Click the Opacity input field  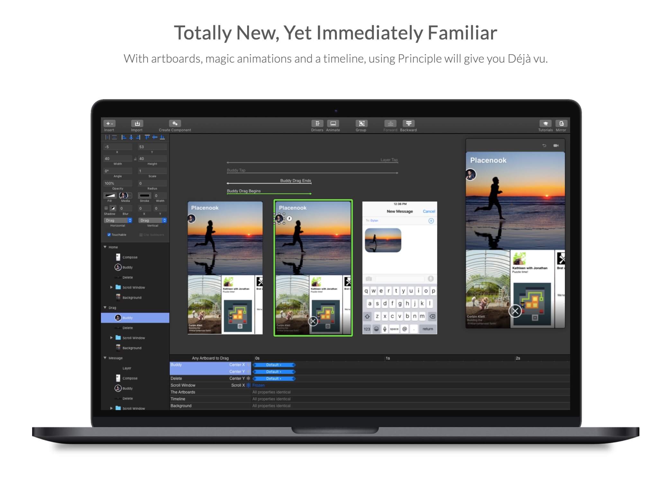click(117, 183)
